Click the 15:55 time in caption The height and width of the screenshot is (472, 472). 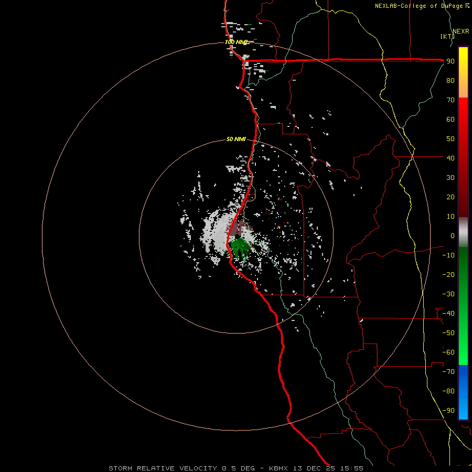(x=352, y=468)
